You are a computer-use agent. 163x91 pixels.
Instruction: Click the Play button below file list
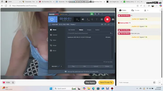pos(73,66)
